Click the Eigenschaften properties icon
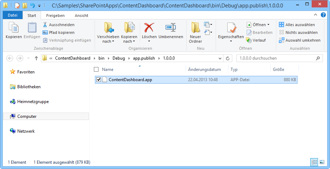Viewport: 330px width, 169px height. point(231,28)
